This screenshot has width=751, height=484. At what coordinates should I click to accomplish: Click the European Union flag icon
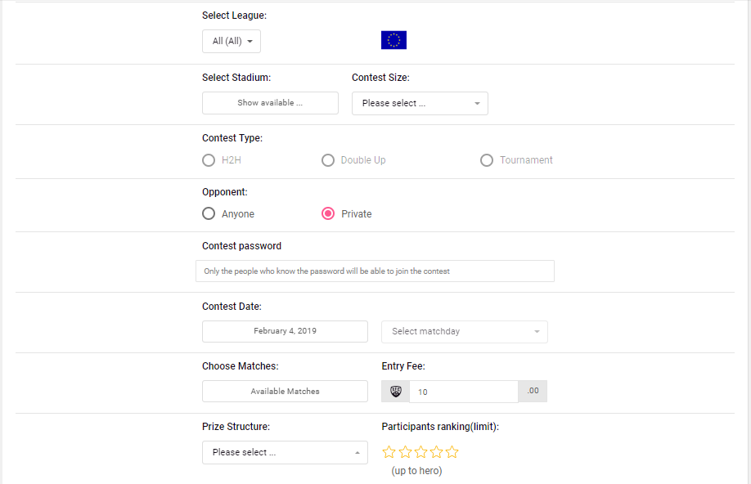click(393, 40)
